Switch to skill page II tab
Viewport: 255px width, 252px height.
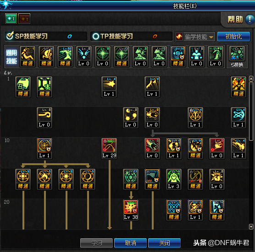point(24,19)
